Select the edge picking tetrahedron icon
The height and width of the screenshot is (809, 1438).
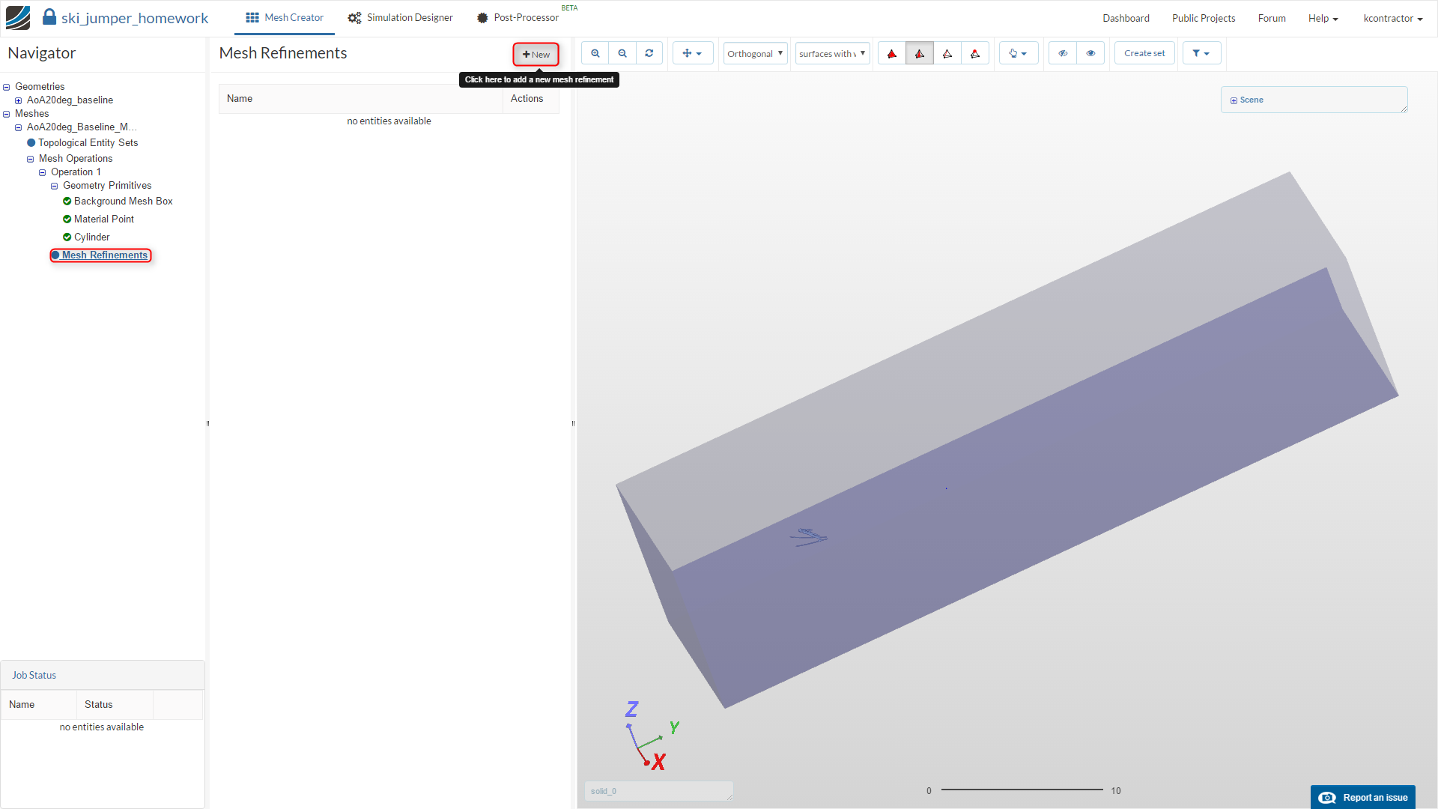tap(947, 53)
